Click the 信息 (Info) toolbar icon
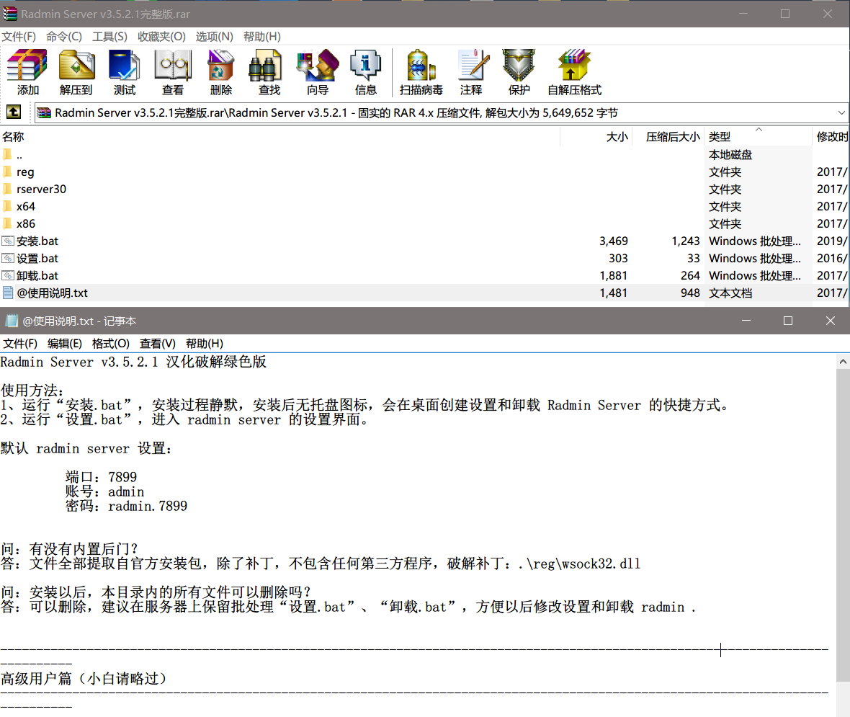Image resolution: width=850 pixels, height=717 pixels. coord(365,65)
